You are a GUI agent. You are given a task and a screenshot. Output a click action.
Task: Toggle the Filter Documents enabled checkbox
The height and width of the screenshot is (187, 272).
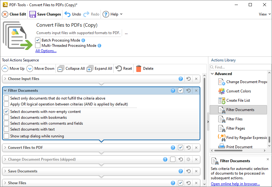click(181, 91)
